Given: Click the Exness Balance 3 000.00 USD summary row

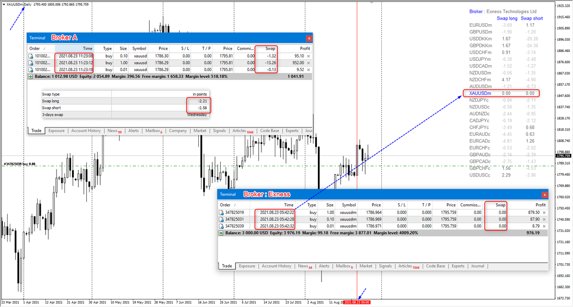Looking at the screenshot, I should pyautogui.click(x=383, y=233).
